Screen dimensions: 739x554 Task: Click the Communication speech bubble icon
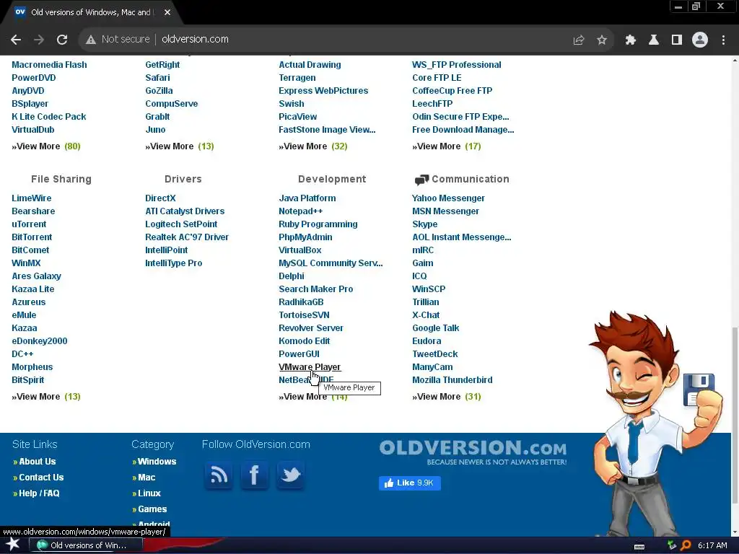[x=421, y=180]
